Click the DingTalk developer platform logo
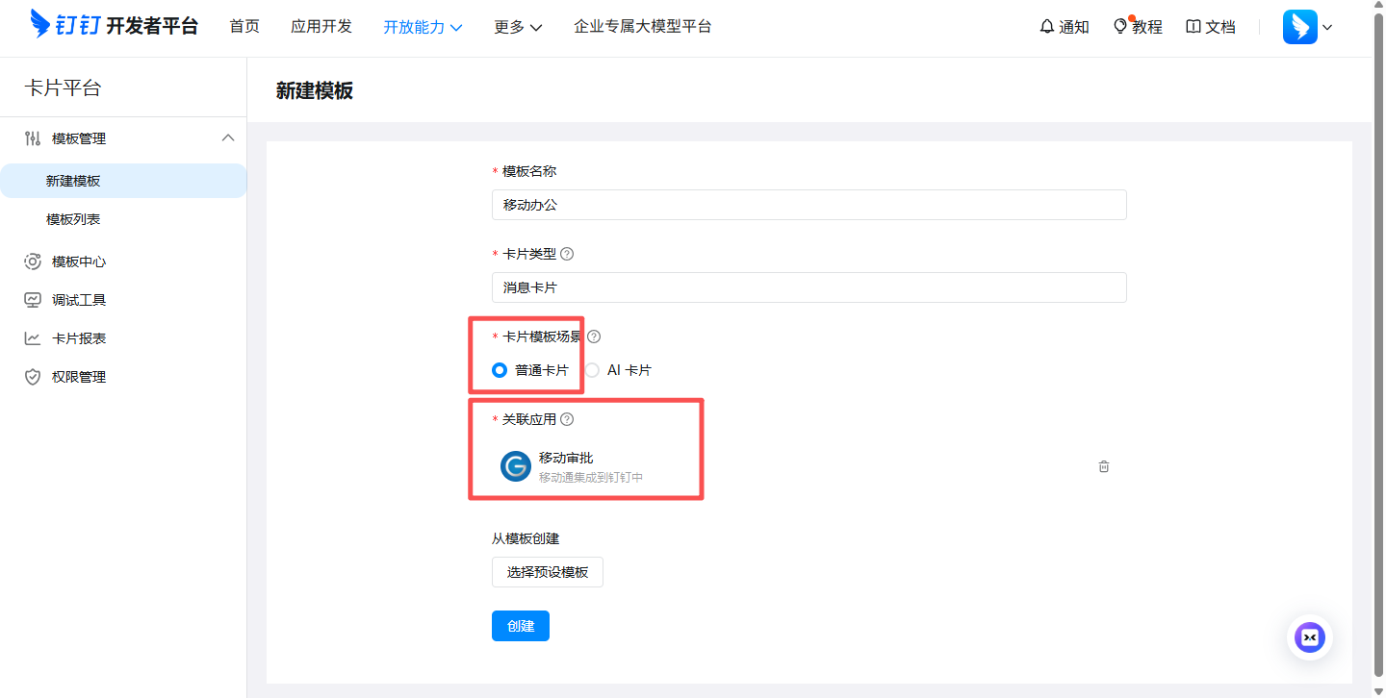The height and width of the screenshot is (698, 1386). click(114, 26)
